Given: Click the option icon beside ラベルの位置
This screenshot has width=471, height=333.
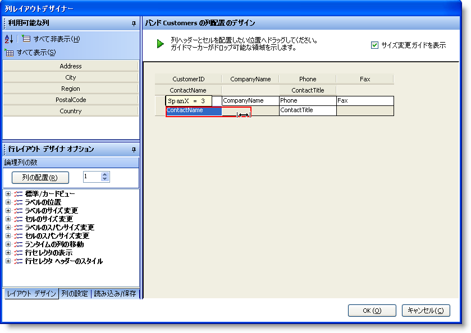Looking at the screenshot, I should [x=17, y=201].
